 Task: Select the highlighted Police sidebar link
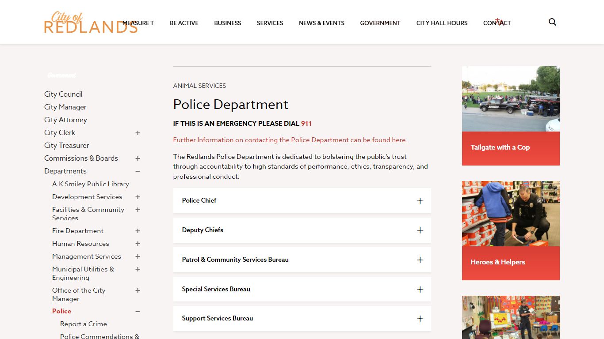tap(61, 311)
